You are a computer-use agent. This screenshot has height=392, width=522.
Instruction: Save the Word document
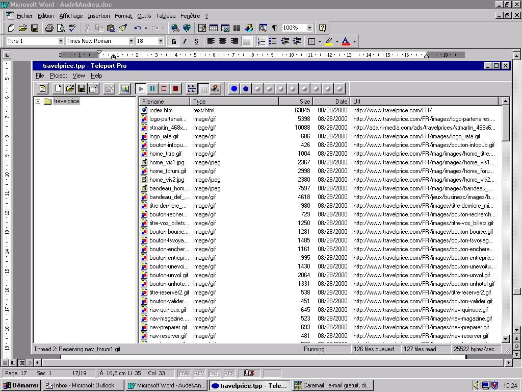click(35, 28)
